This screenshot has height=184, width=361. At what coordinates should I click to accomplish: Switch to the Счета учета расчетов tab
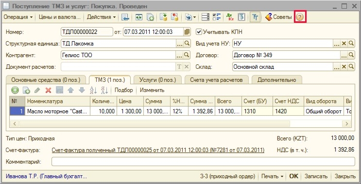(216, 80)
